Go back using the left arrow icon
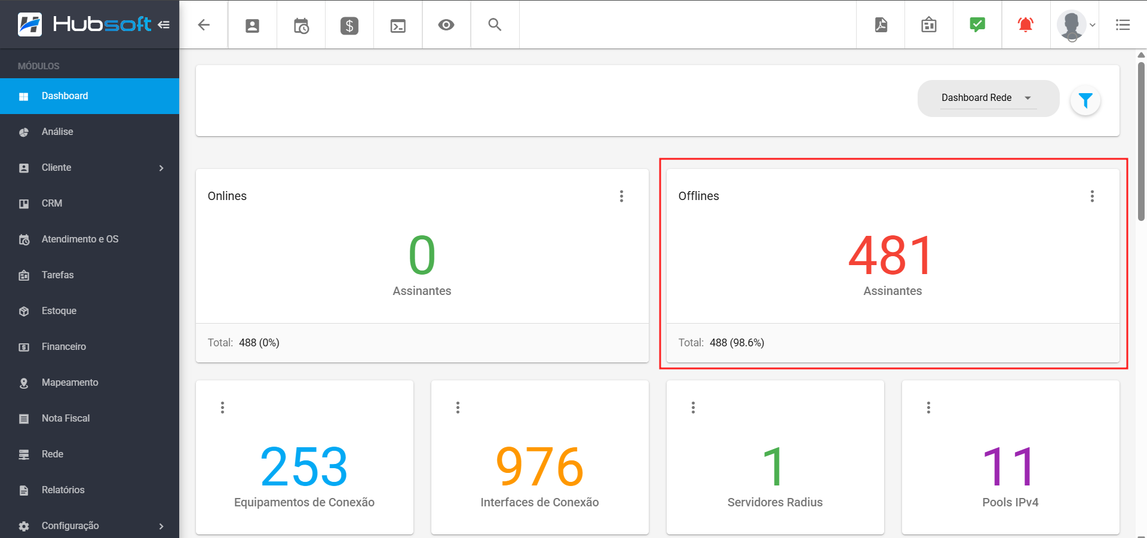 pos(204,24)
